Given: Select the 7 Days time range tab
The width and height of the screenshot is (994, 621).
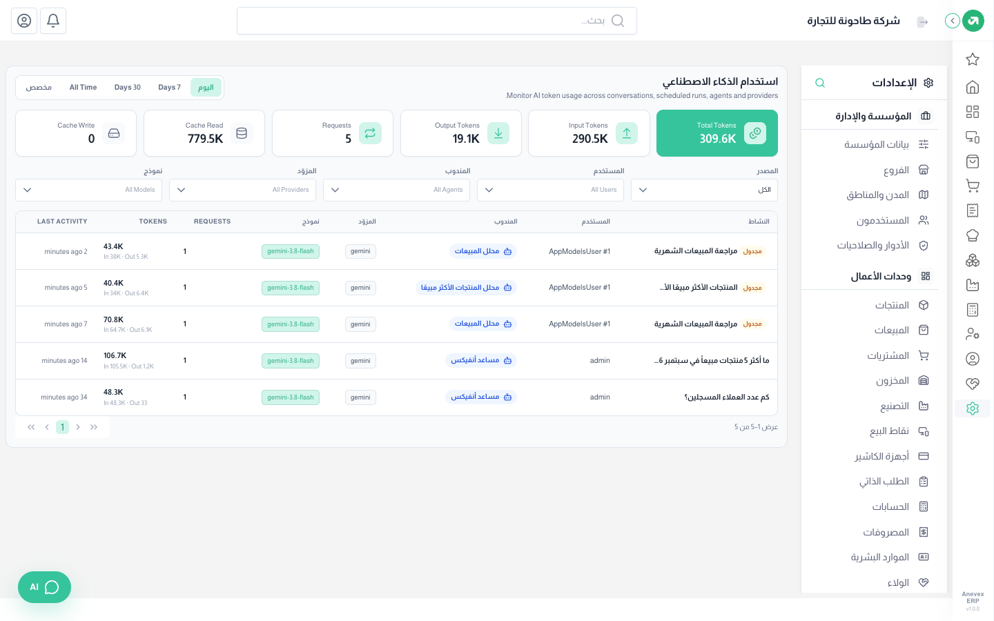Looking at the screenshot, I should point(169,88).
